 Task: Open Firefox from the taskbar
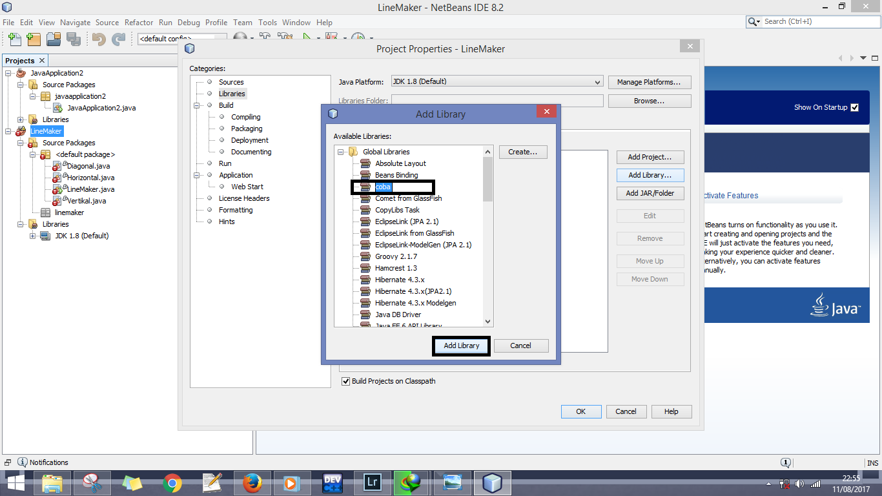pos(252,482)
